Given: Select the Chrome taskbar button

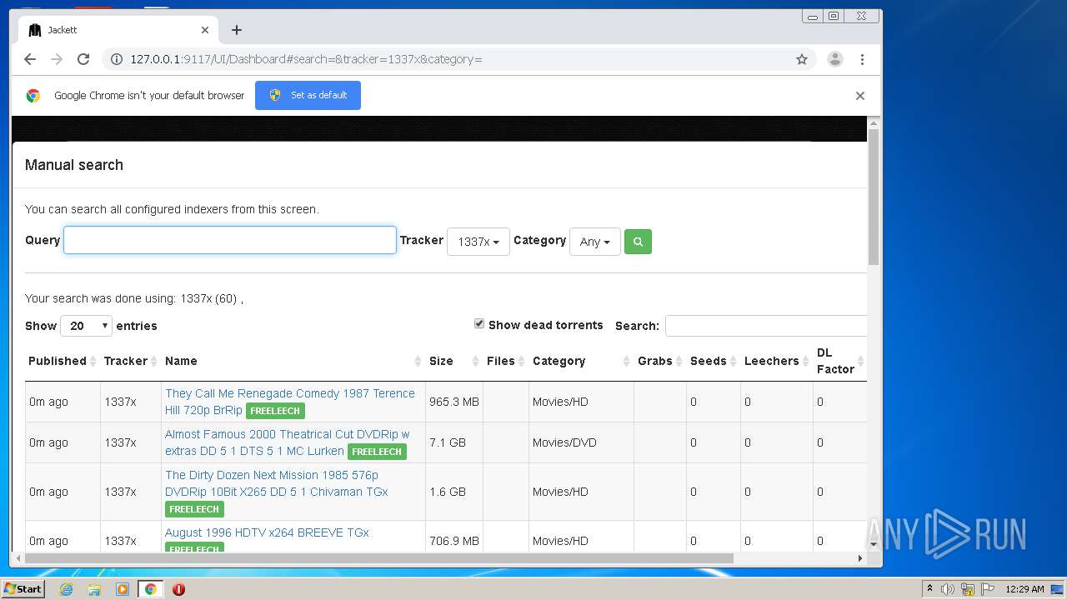Looking at the screenshot, I should pyautogui.click(x=150, y=589).
